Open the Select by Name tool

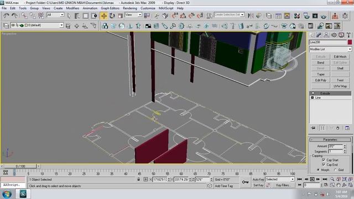[x=77, y=15]
